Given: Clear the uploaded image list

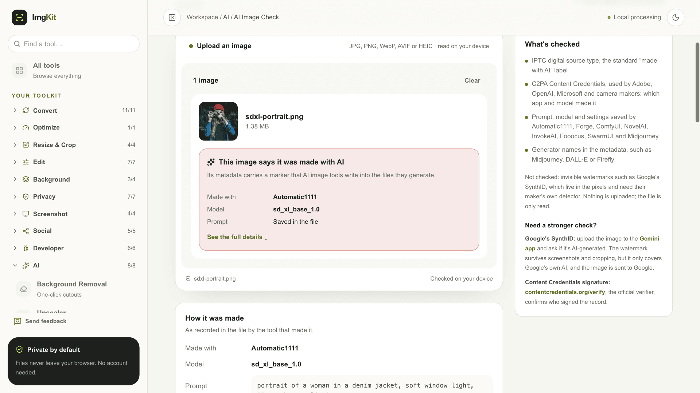Looking at the screenshot, I should click(472, 80).
